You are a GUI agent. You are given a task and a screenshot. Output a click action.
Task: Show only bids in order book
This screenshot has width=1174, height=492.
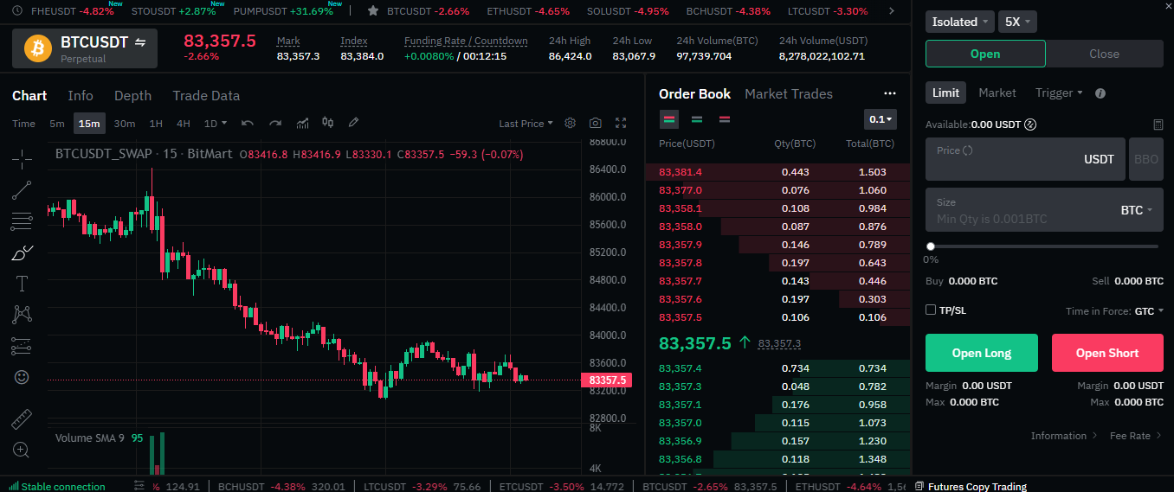697,119
